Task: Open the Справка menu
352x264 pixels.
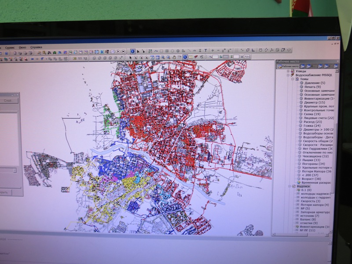Action: click(37, 47)
